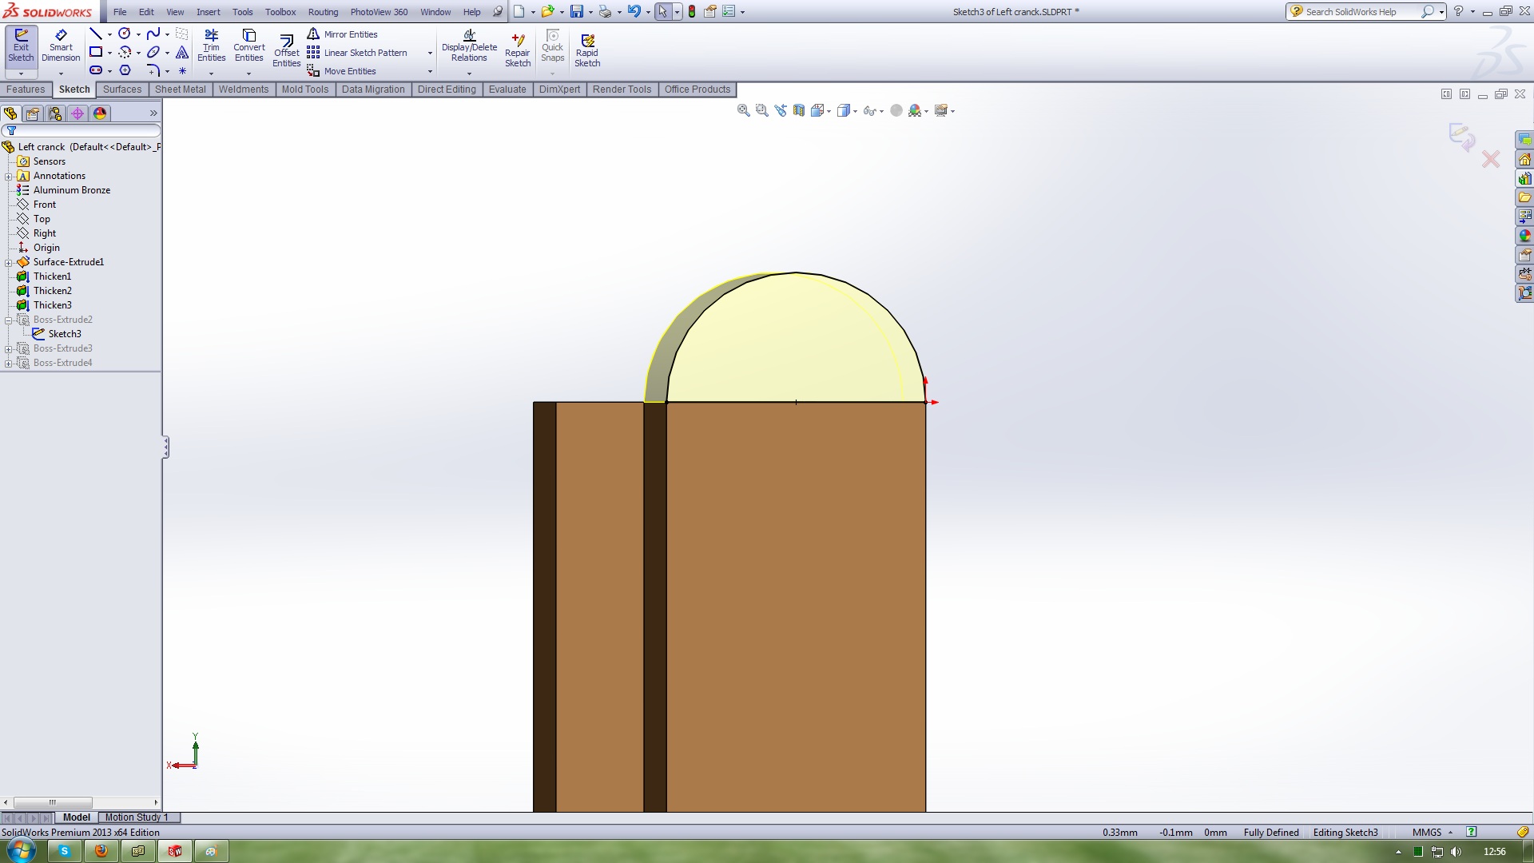The width and height of the screenshot is (1534, 863).
Task: Click the red X cancel sketch corner
Action: 1491,159
